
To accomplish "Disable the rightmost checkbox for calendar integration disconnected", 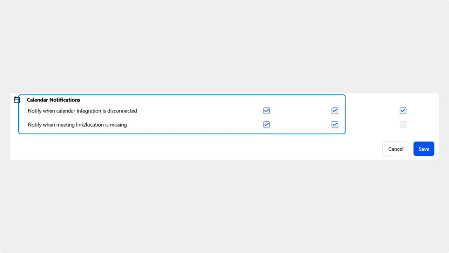I will (403, 111).
